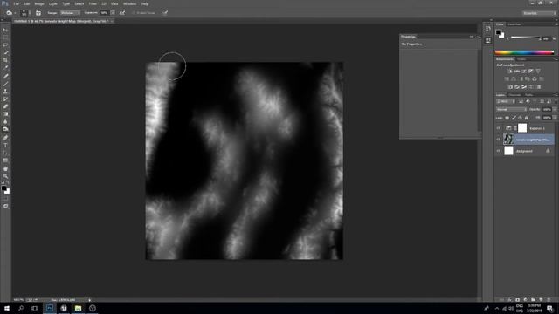This screenshot has height=314, width=559.
Task: Toggle lock position
Action: pyautogui.click(x=521, y=118)
